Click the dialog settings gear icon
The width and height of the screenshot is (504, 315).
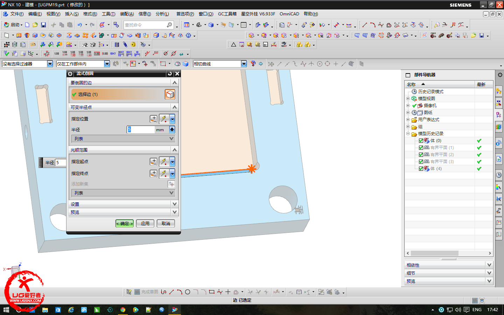(70, 73)
